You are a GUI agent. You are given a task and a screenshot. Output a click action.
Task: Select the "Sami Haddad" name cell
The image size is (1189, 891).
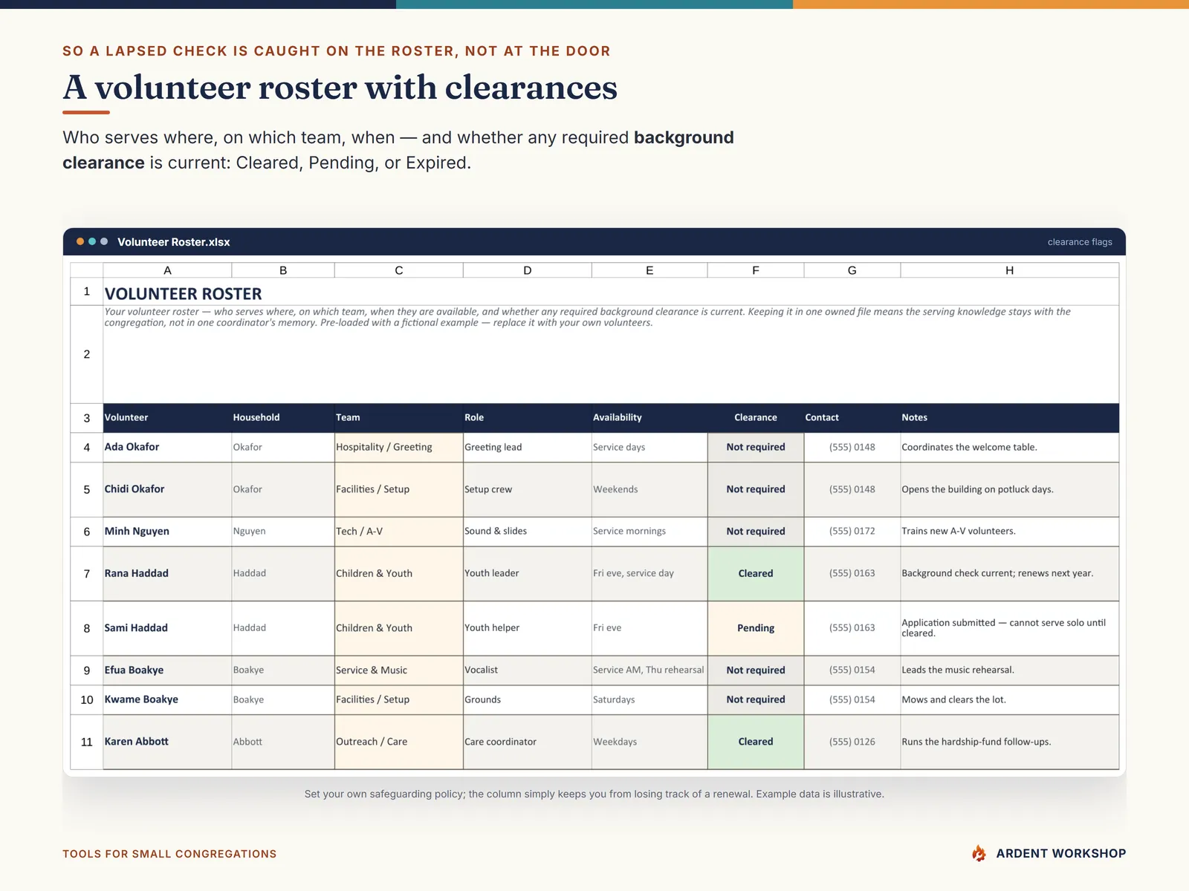click(x=167, y=628)
